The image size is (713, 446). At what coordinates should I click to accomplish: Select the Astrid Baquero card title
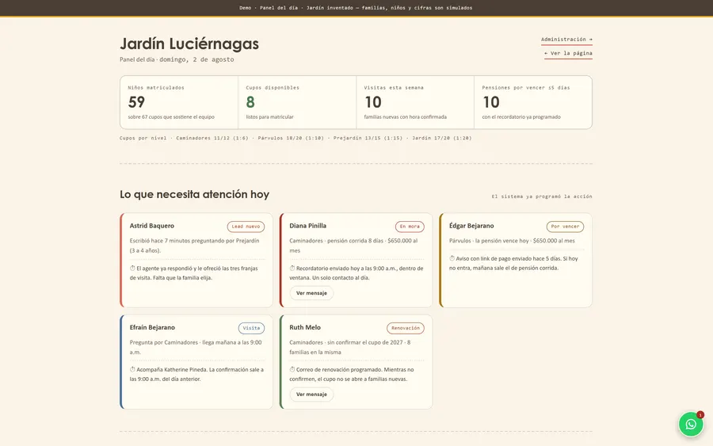point(152,226)
